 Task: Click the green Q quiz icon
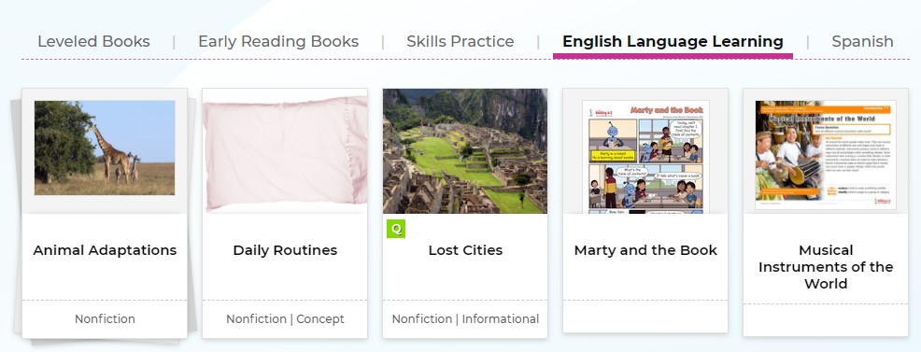(396, 229)
